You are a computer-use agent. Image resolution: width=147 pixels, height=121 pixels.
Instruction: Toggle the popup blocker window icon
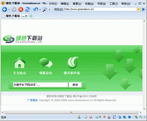pyautogui.click(x=114, y=117)
